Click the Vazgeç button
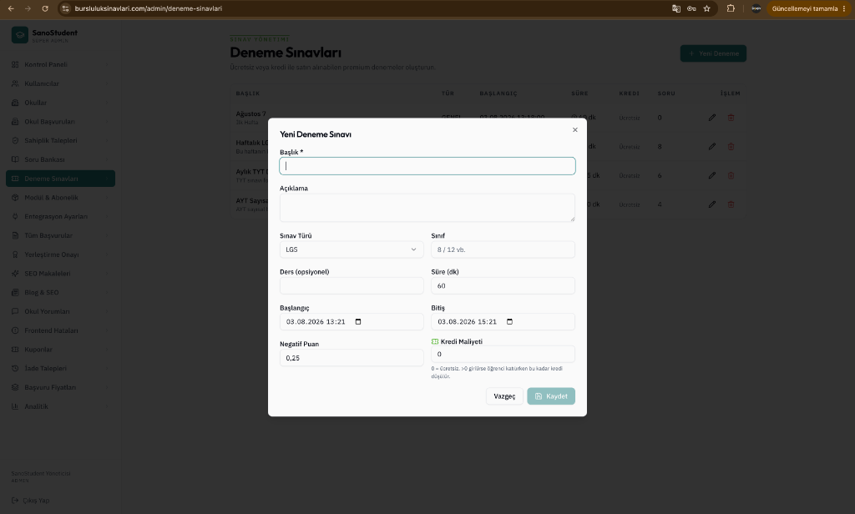 504,396
